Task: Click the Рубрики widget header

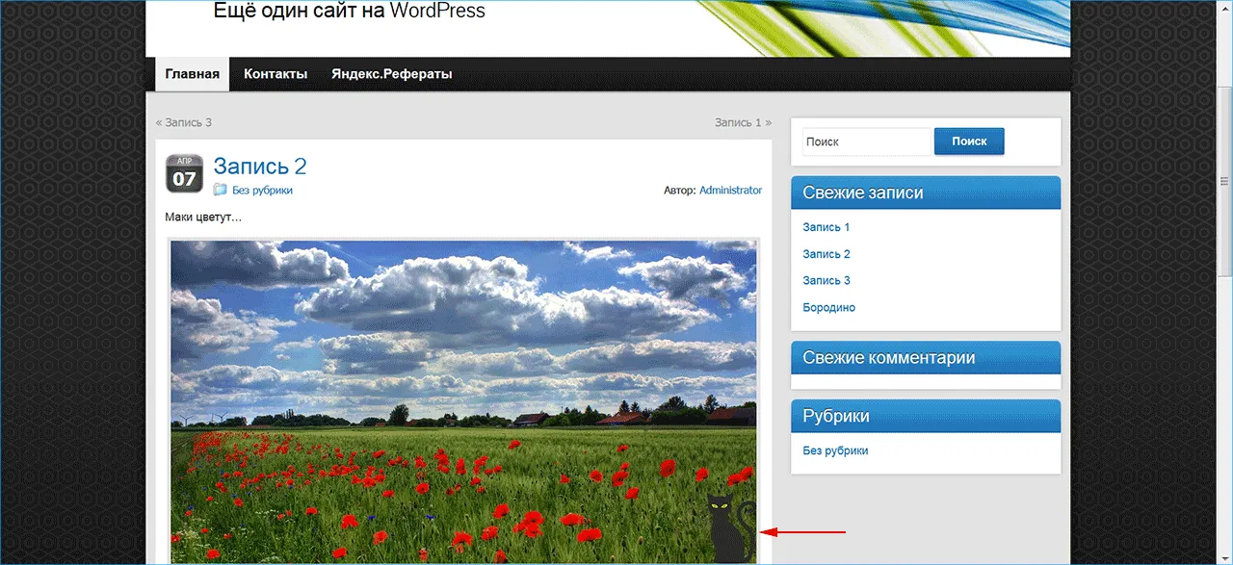Action: tap(926, 416)
